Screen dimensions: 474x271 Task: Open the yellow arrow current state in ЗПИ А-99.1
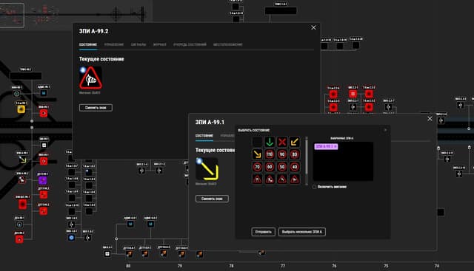click(207, 169)
